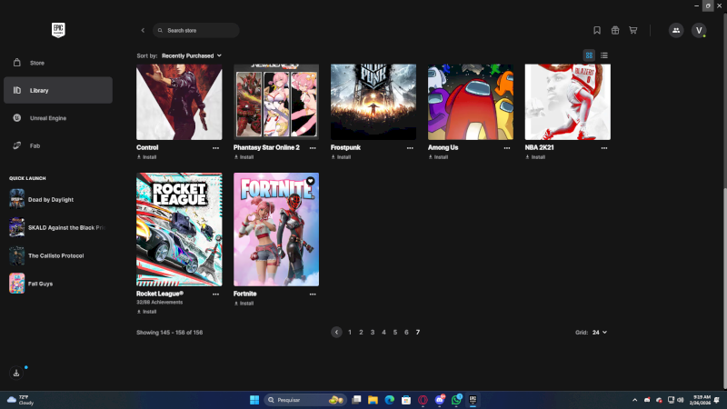Install Rocket League
Screen dimensions: 727x409
point(146,312)
